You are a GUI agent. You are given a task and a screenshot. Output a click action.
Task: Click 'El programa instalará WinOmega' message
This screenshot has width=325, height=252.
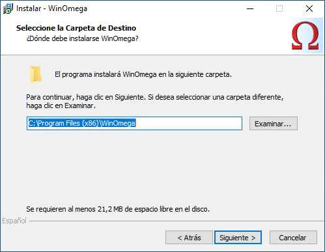click(143, 74)
